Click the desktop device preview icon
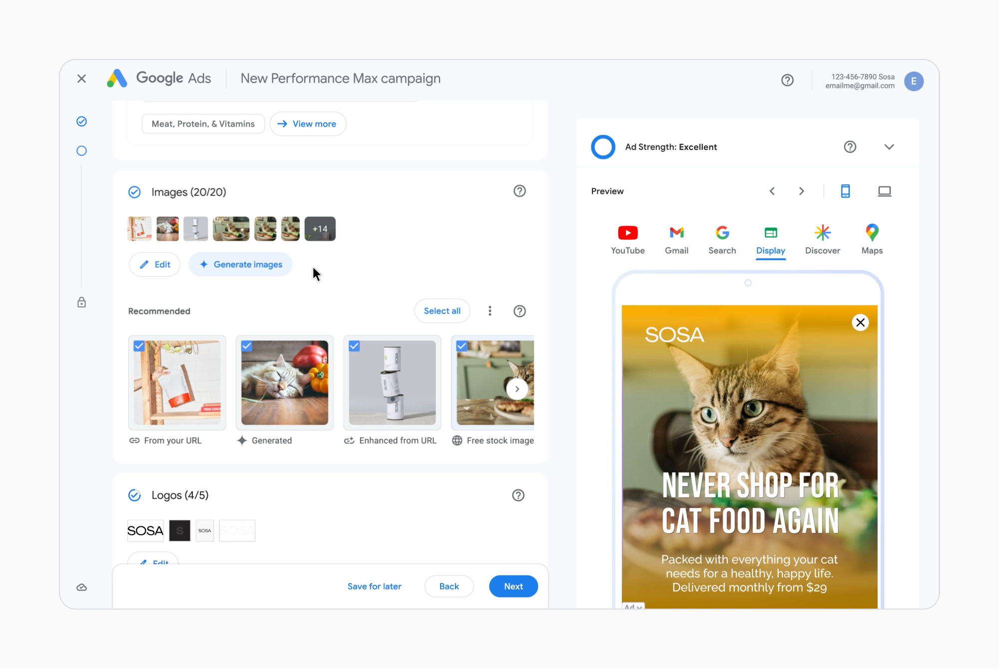 tap(884, 191)
